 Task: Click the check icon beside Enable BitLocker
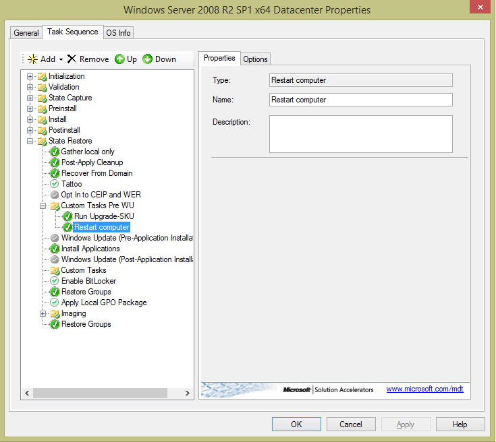point(55,281)
